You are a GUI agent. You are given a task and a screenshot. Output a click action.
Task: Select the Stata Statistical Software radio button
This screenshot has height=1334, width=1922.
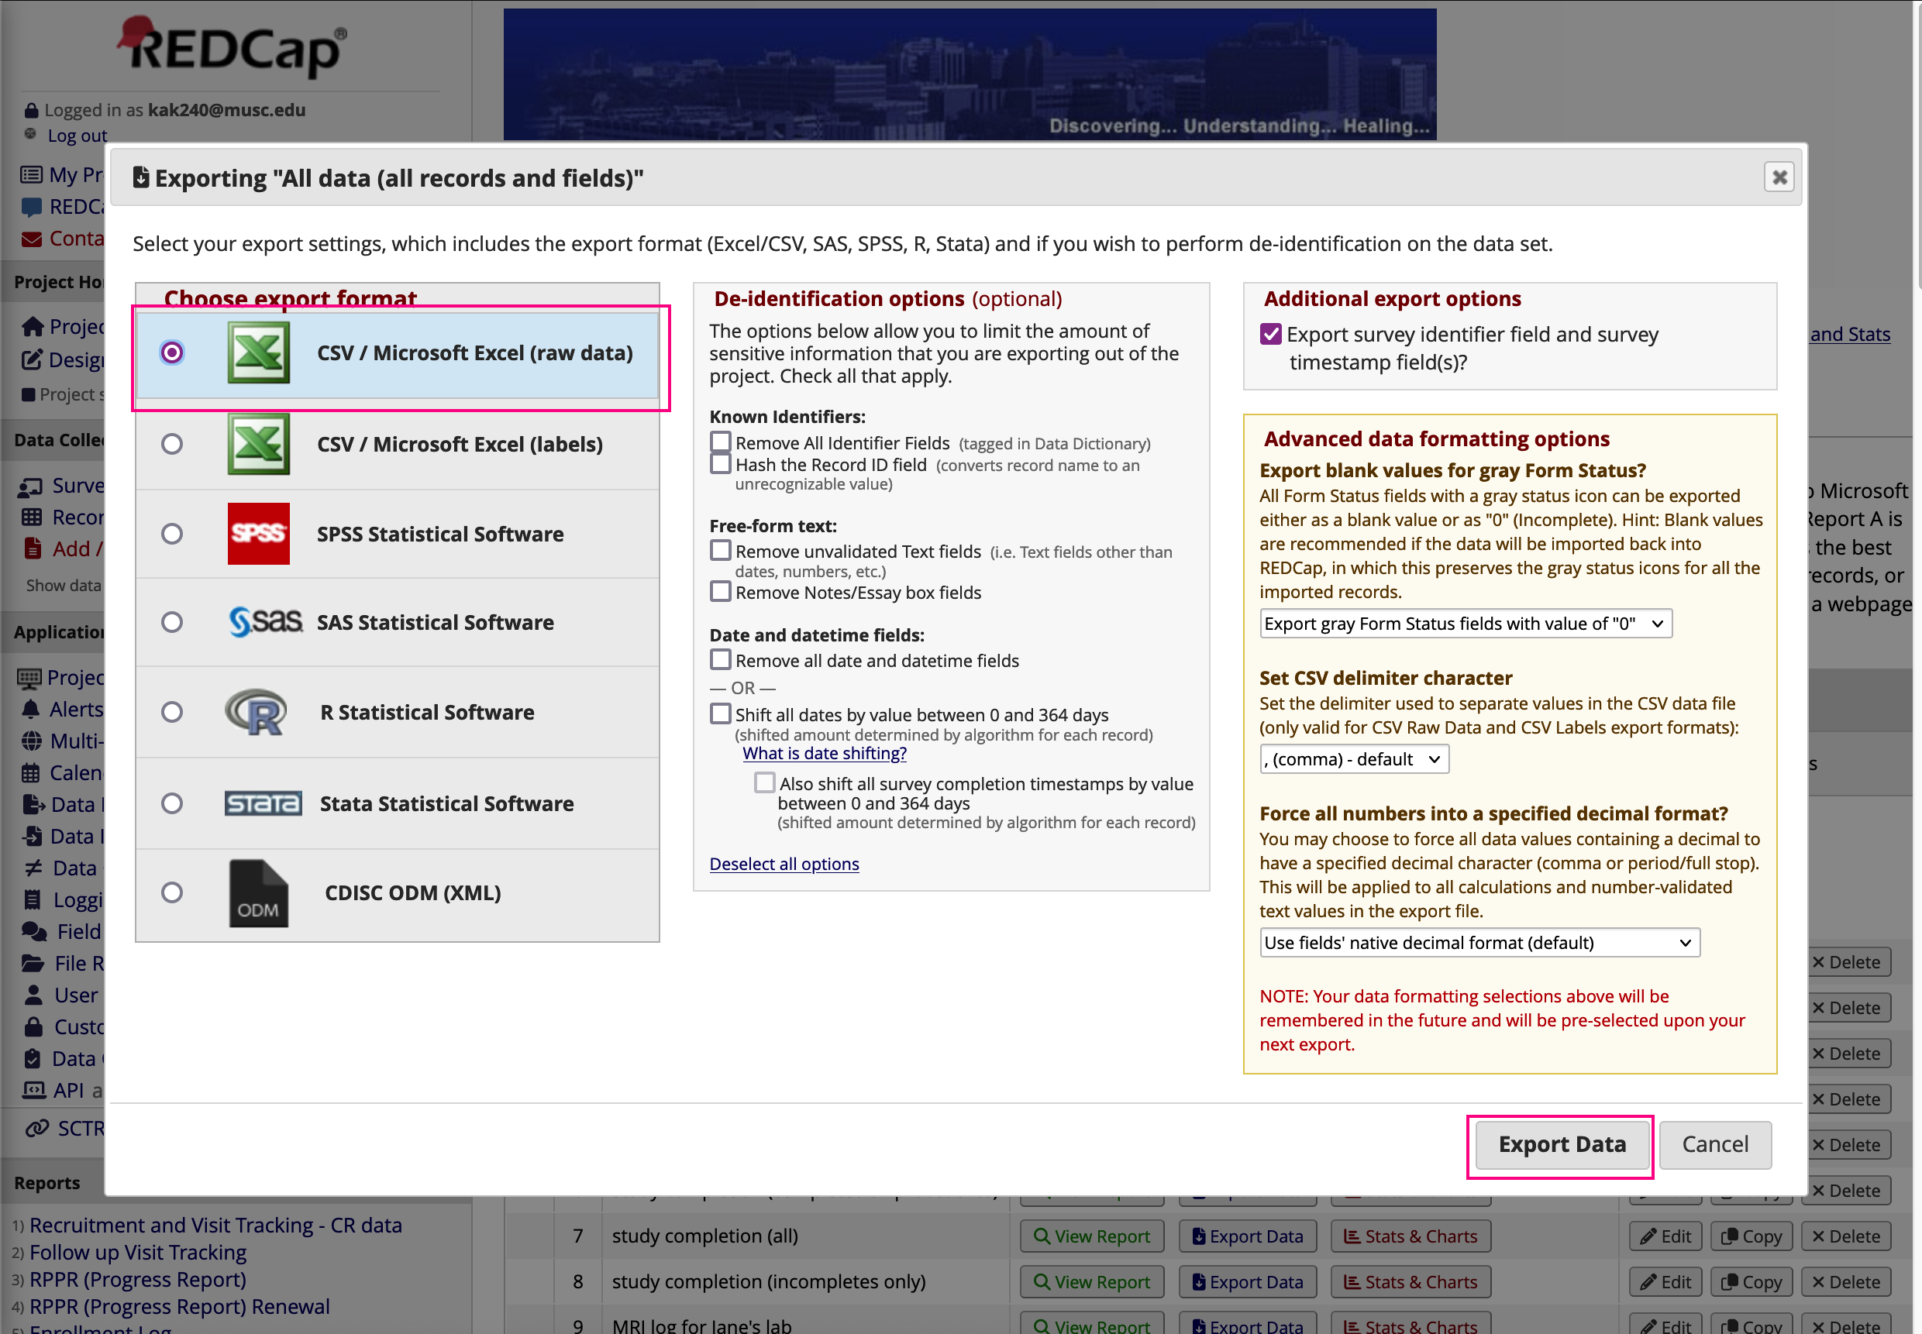[172, 803]
